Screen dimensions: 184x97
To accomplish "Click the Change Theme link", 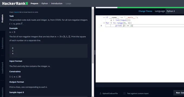I will (145, 11).
